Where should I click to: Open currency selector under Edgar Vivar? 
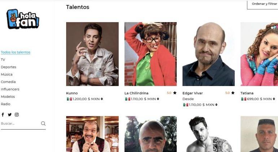click(216, 105)
